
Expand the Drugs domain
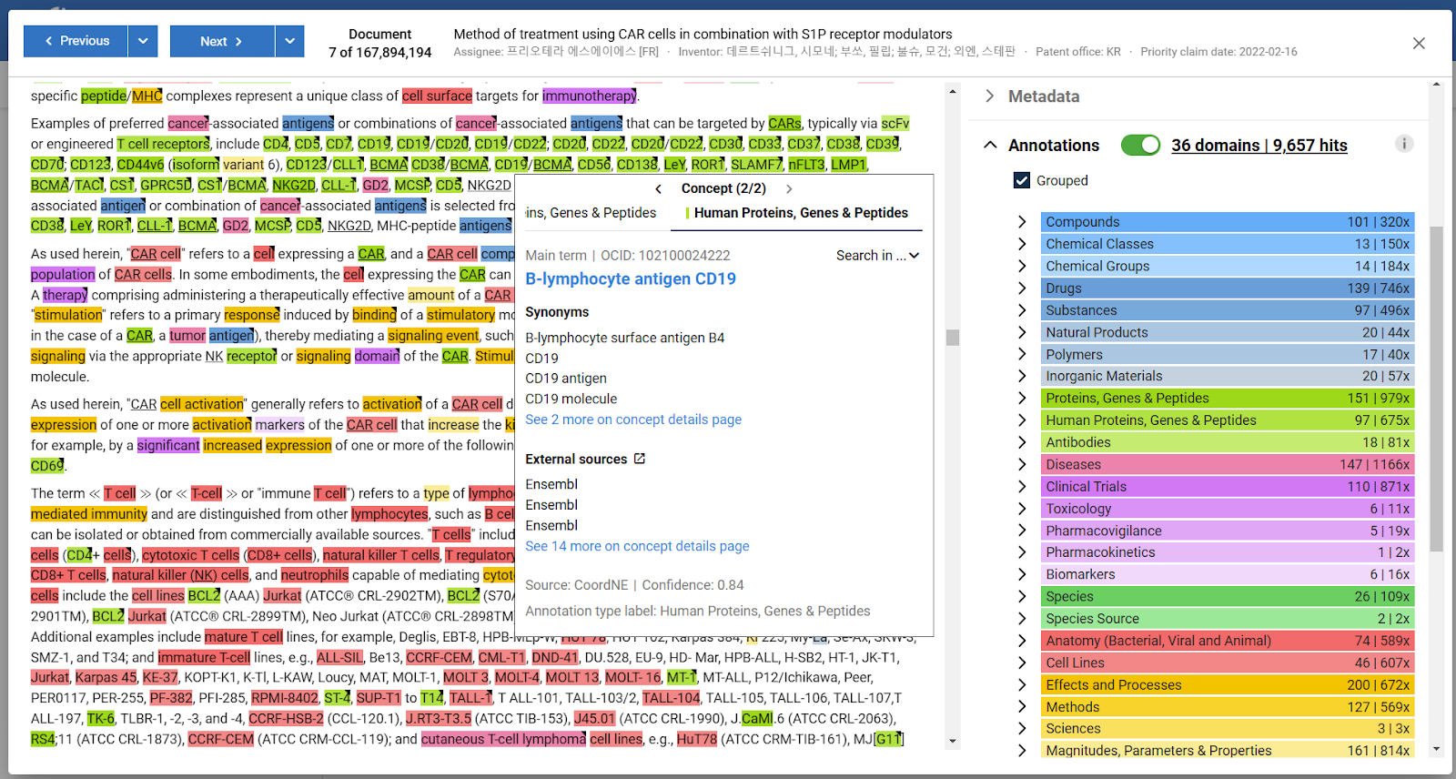click(1022, 288)
